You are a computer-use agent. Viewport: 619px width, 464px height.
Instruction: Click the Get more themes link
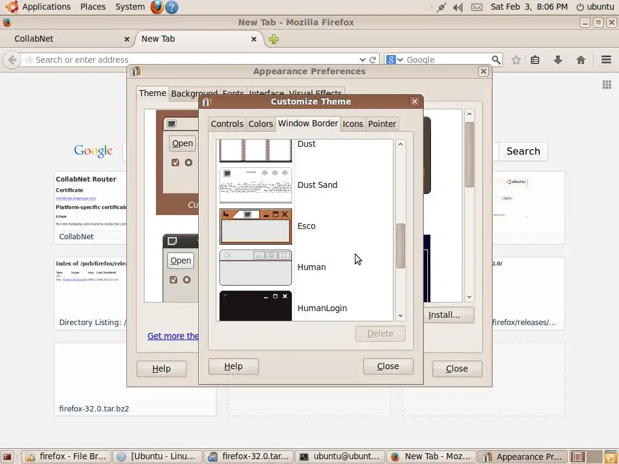(173, 336)
